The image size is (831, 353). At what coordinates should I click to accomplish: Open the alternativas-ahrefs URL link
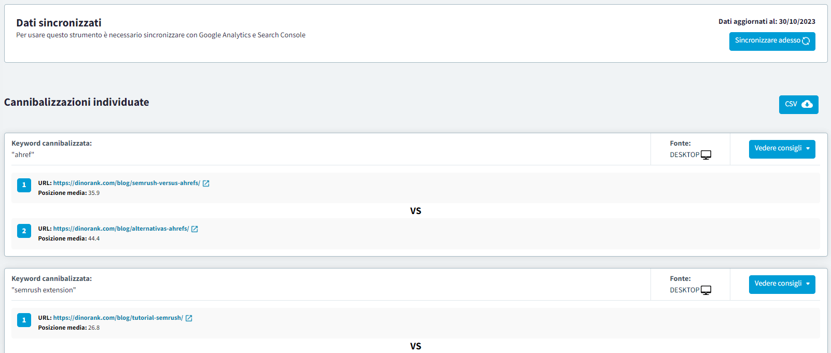[x=121, y=229]
